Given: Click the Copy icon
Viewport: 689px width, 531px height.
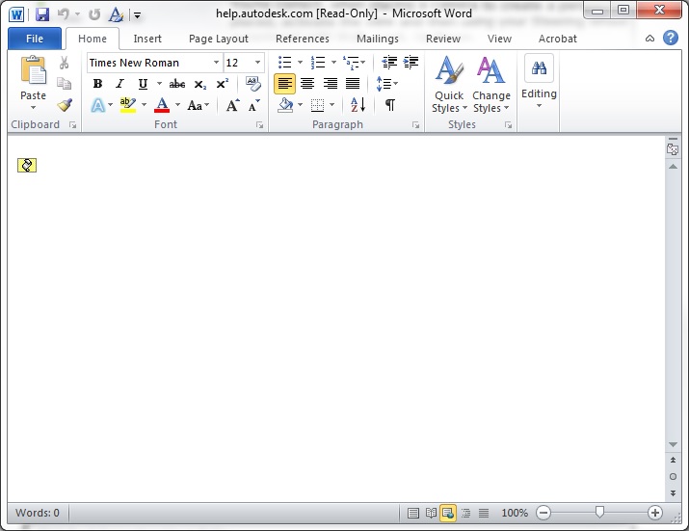Looking at the screenshot, I should 65,83.
